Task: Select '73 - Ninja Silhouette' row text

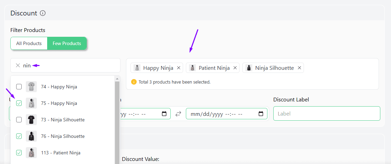Action: pyautogui.click(x=63, y=120)
